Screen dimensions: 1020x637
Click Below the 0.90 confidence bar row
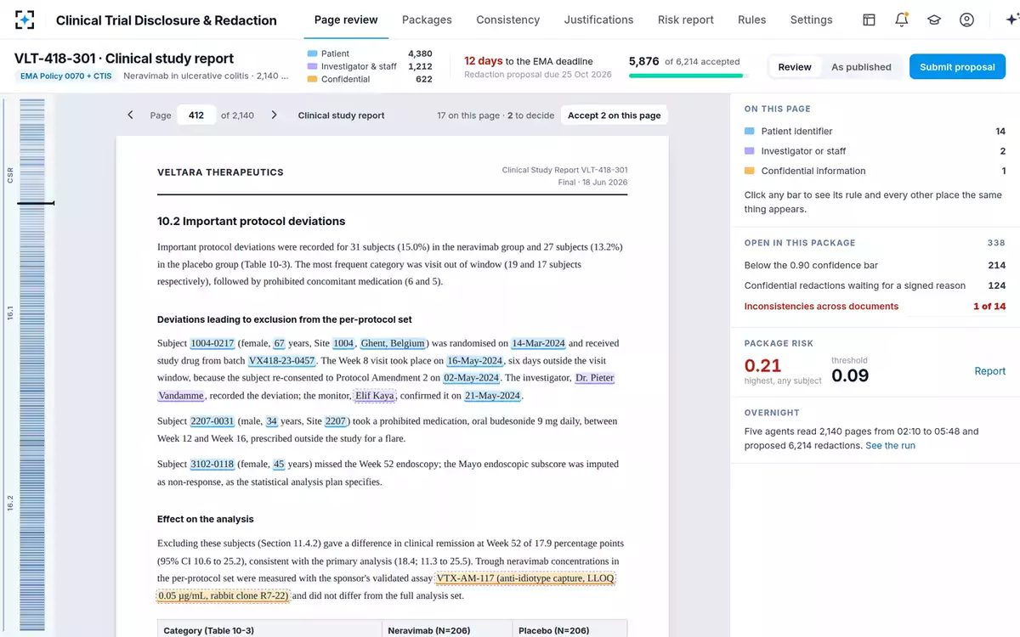[x=875, y=266]
